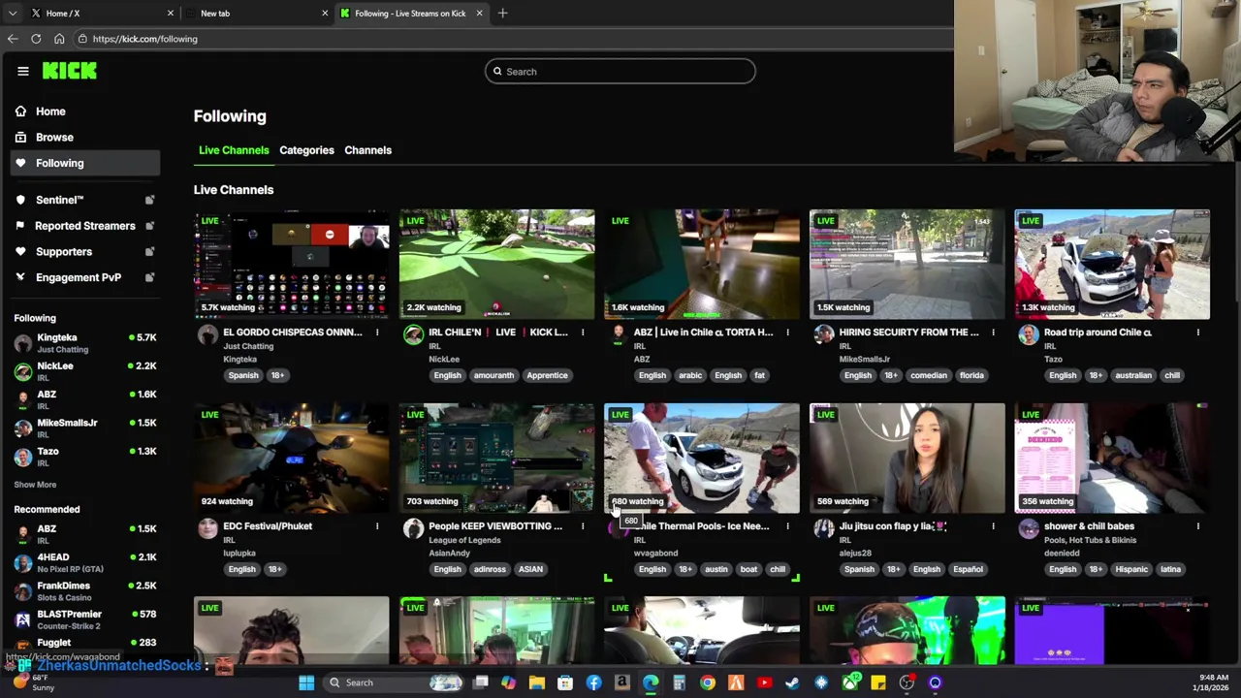This screenshot has height=698, width=1241.
Task: Click lock icon beside Engagement PvP
Action: (149, 277)
